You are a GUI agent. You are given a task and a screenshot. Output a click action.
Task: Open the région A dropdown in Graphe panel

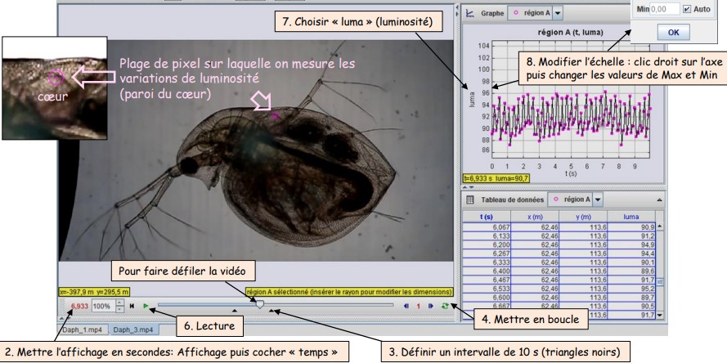(x=559, y=14)
